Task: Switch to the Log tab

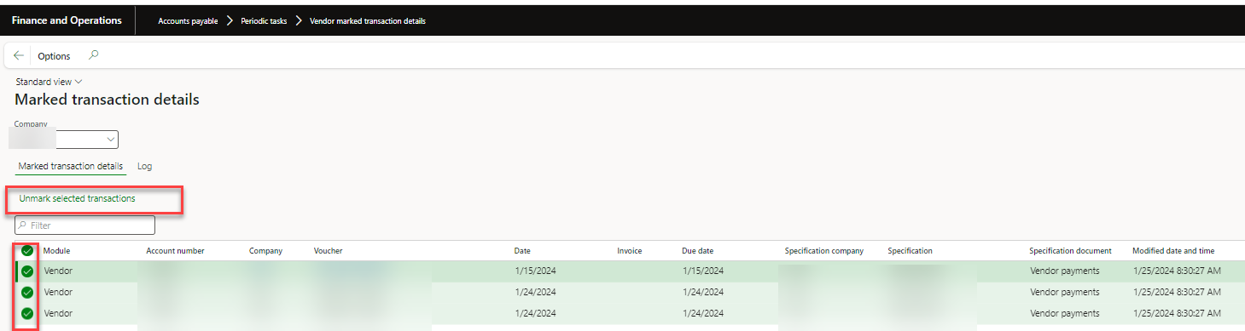Action: (x=145, y=166)
